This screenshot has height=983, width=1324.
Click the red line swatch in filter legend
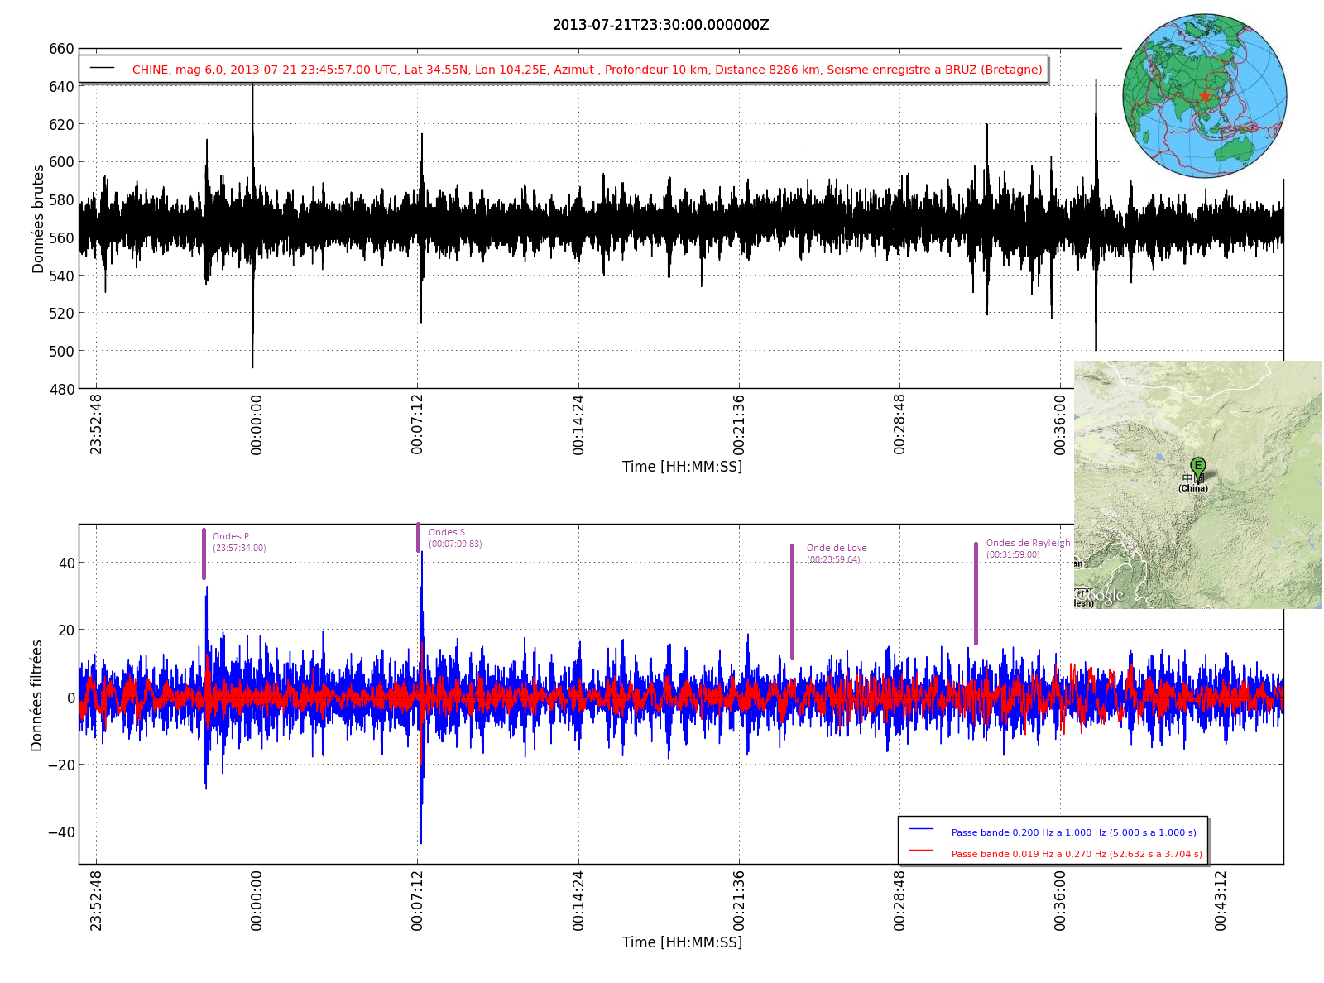click(920, 851)
